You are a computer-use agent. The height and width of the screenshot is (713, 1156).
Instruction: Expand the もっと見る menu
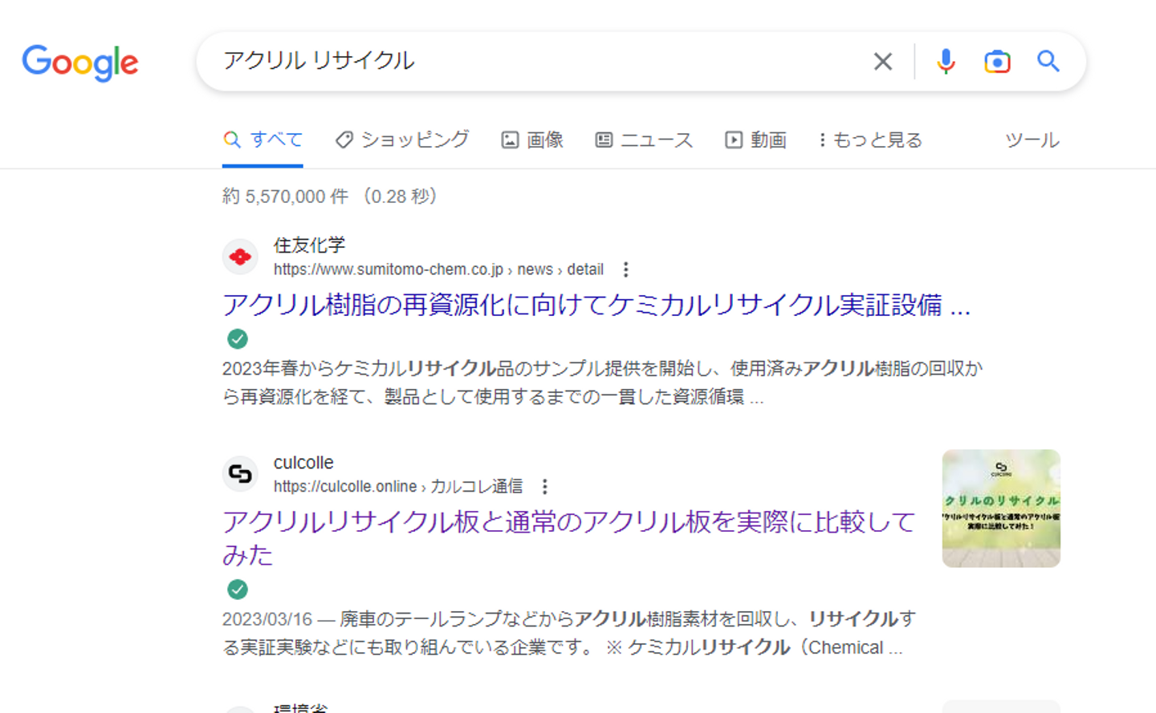tap(870, 140)
